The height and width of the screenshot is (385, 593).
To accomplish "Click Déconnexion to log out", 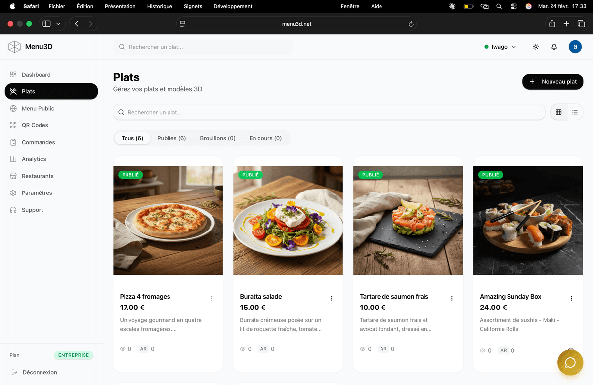I will [x=40, y=372].
